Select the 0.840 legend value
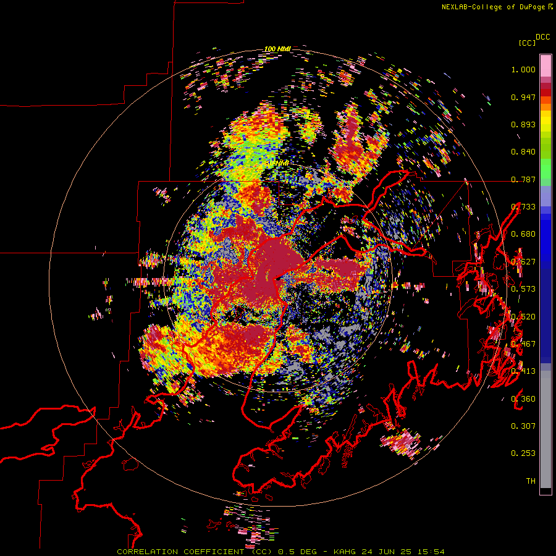Viewport: 556px width, 556px height. 523,152
